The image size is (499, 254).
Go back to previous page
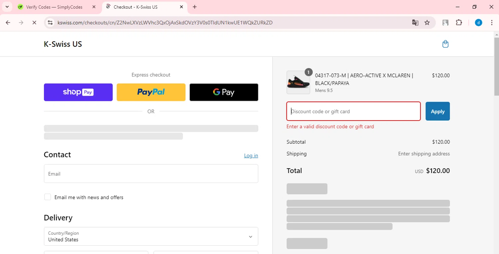(8, 23)
